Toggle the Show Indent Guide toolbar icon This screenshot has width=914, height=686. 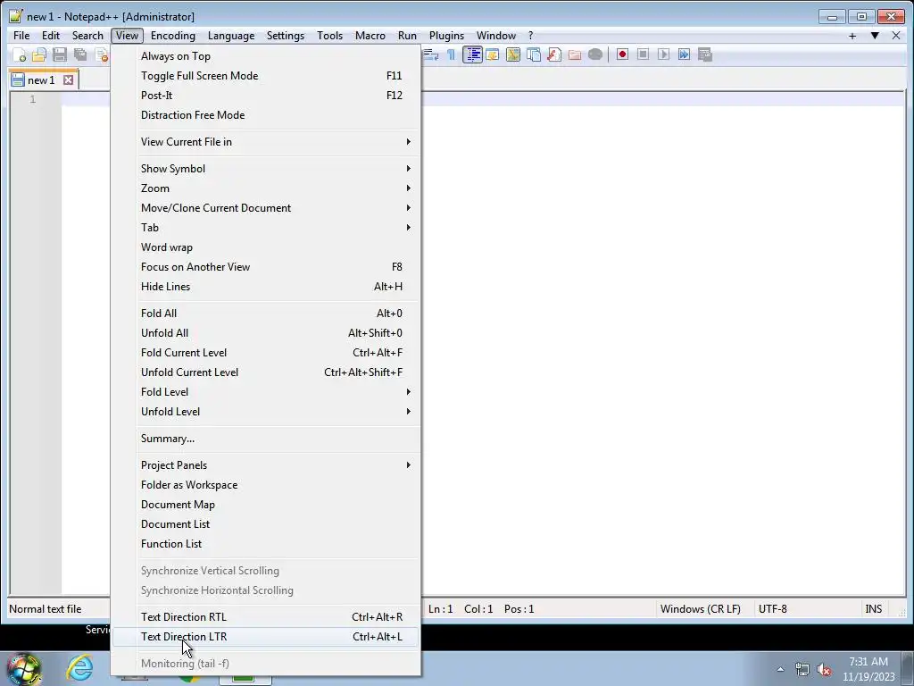[472, 54]
